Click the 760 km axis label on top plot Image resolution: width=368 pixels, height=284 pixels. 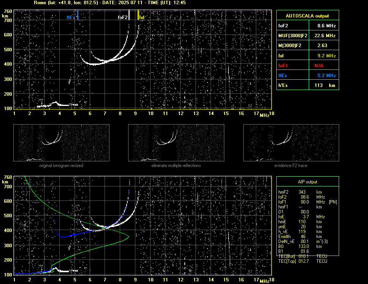point(8,11)
